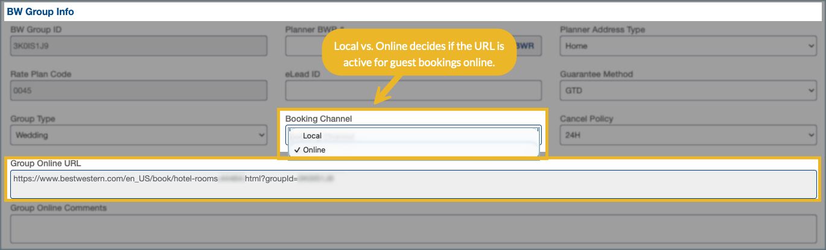Viewport: 826px width, 250px height.
Task: Focus the Rate Plan Code field
Action: tap(138, 90)
